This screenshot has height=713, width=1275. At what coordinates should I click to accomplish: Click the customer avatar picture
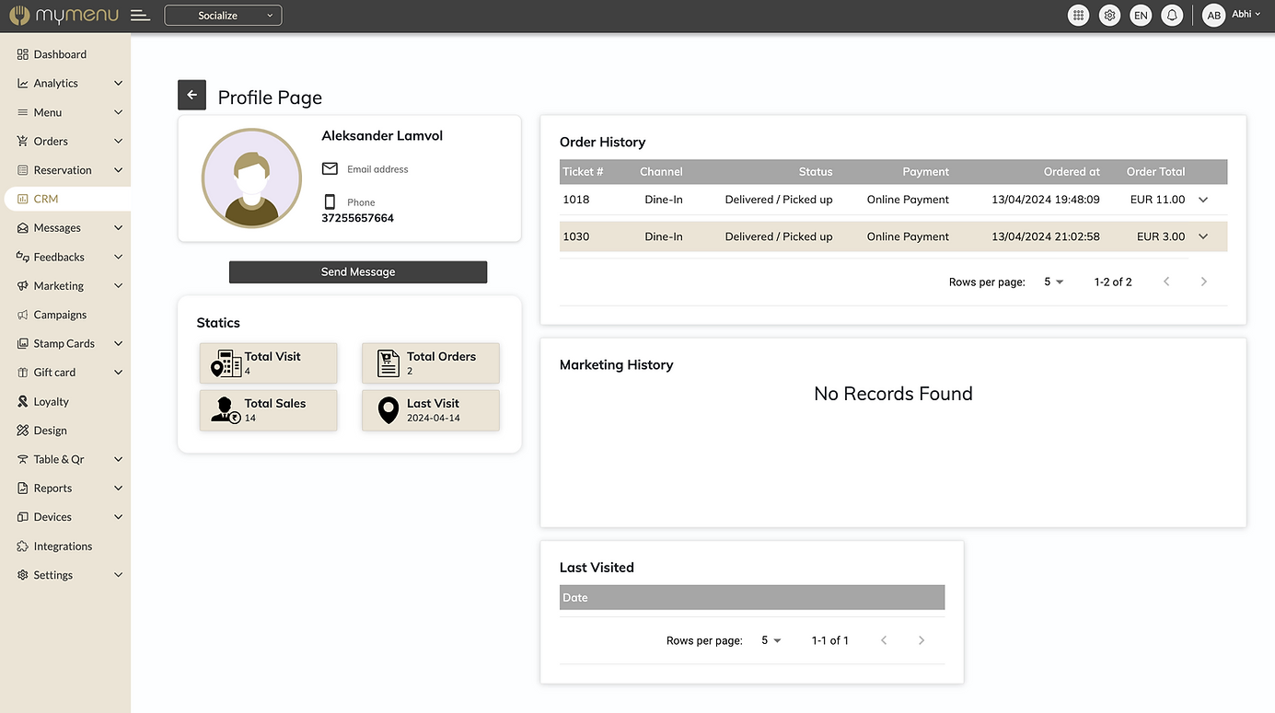pos(251,178)
